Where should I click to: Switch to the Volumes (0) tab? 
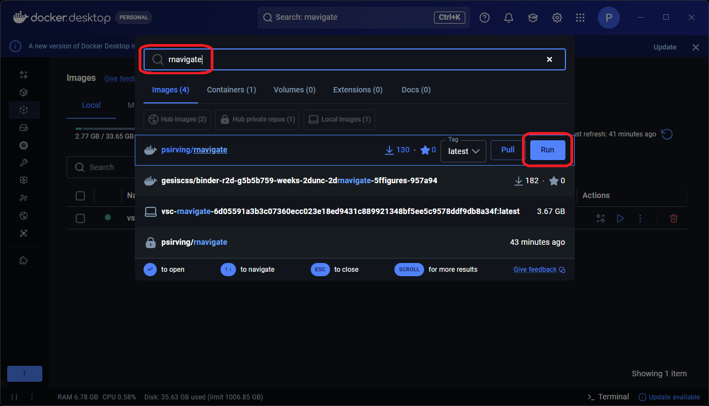click(x=294, y=90)
